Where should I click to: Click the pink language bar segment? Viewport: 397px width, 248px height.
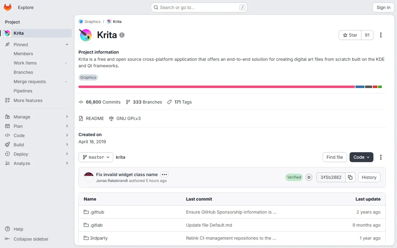(x=216, y=87)
